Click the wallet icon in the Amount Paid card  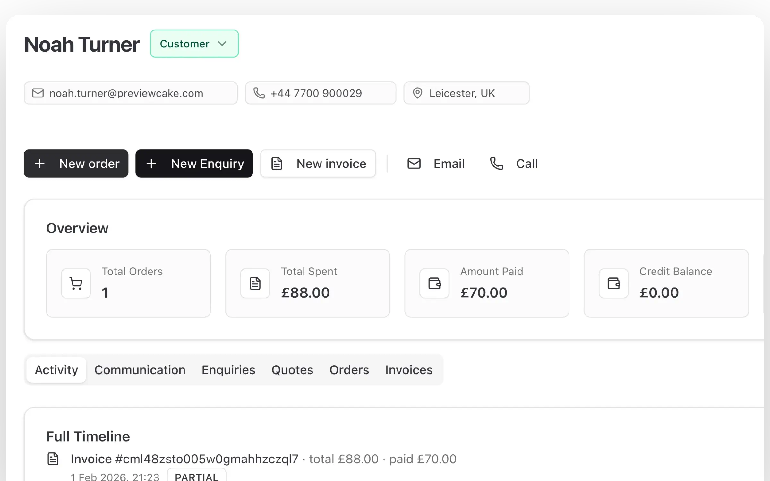(434, 283)
